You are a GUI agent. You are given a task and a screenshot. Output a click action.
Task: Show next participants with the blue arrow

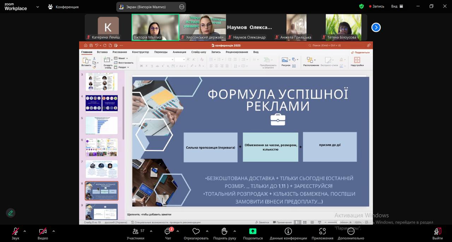coord(376,27)
